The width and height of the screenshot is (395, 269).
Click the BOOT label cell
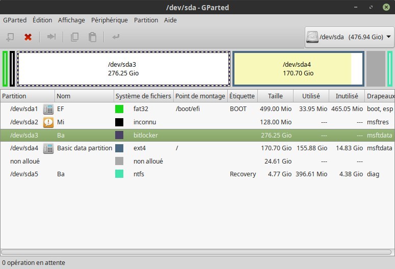(238, 109)
